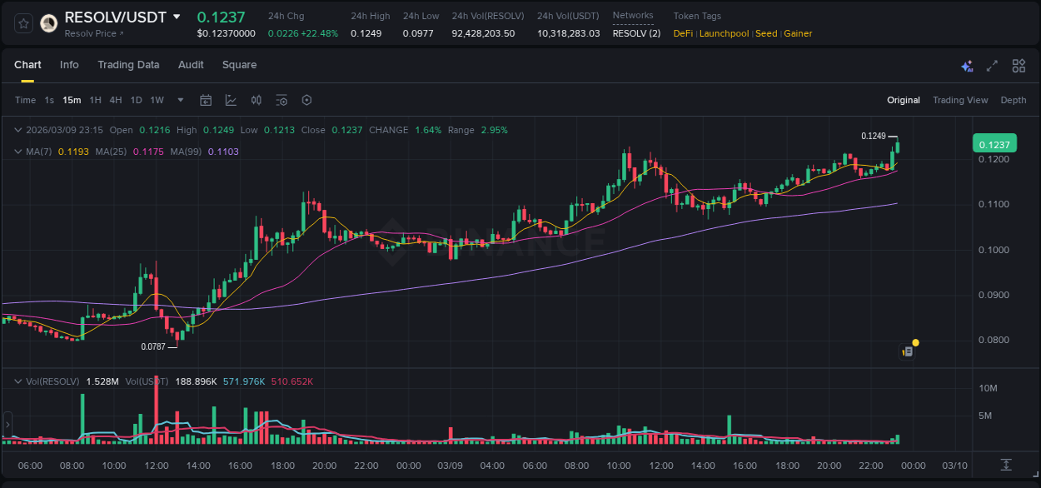Open chart settings via hexagon icon
Image resolution: width=1041 pixels, height=488 pixels.
306,100
